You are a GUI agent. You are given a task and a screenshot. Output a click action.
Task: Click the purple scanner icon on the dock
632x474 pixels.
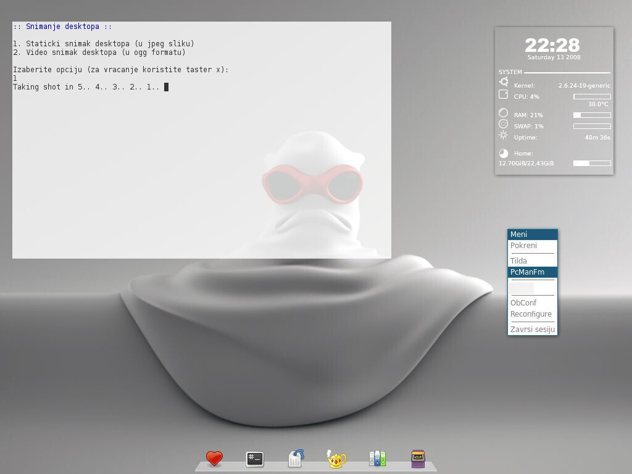[x=418, y=458]
